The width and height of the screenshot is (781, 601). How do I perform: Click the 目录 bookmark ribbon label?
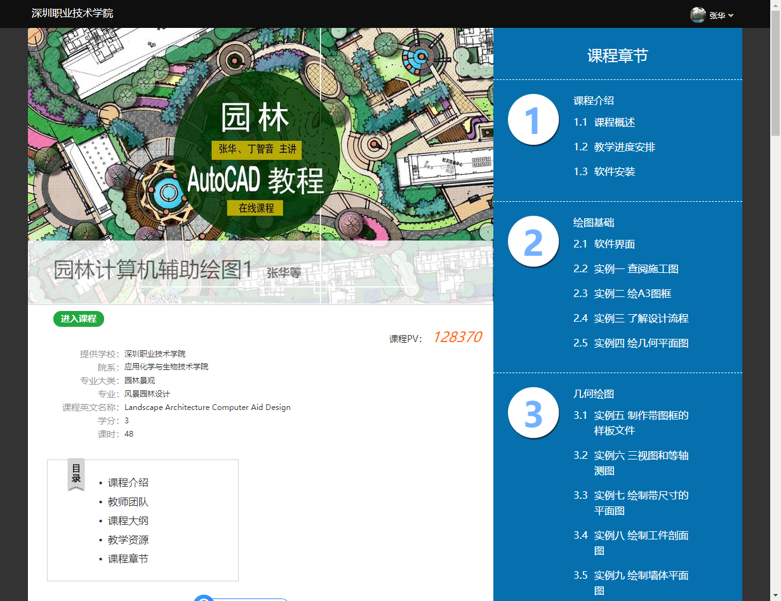[76, 473]
